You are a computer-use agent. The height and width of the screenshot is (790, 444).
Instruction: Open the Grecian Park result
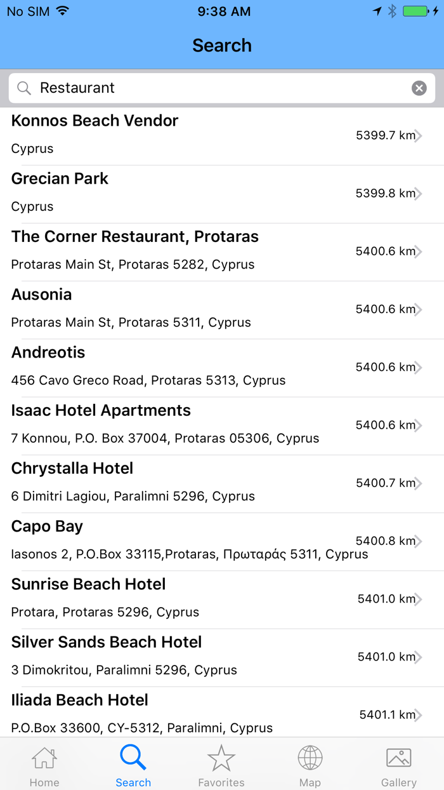190,192
